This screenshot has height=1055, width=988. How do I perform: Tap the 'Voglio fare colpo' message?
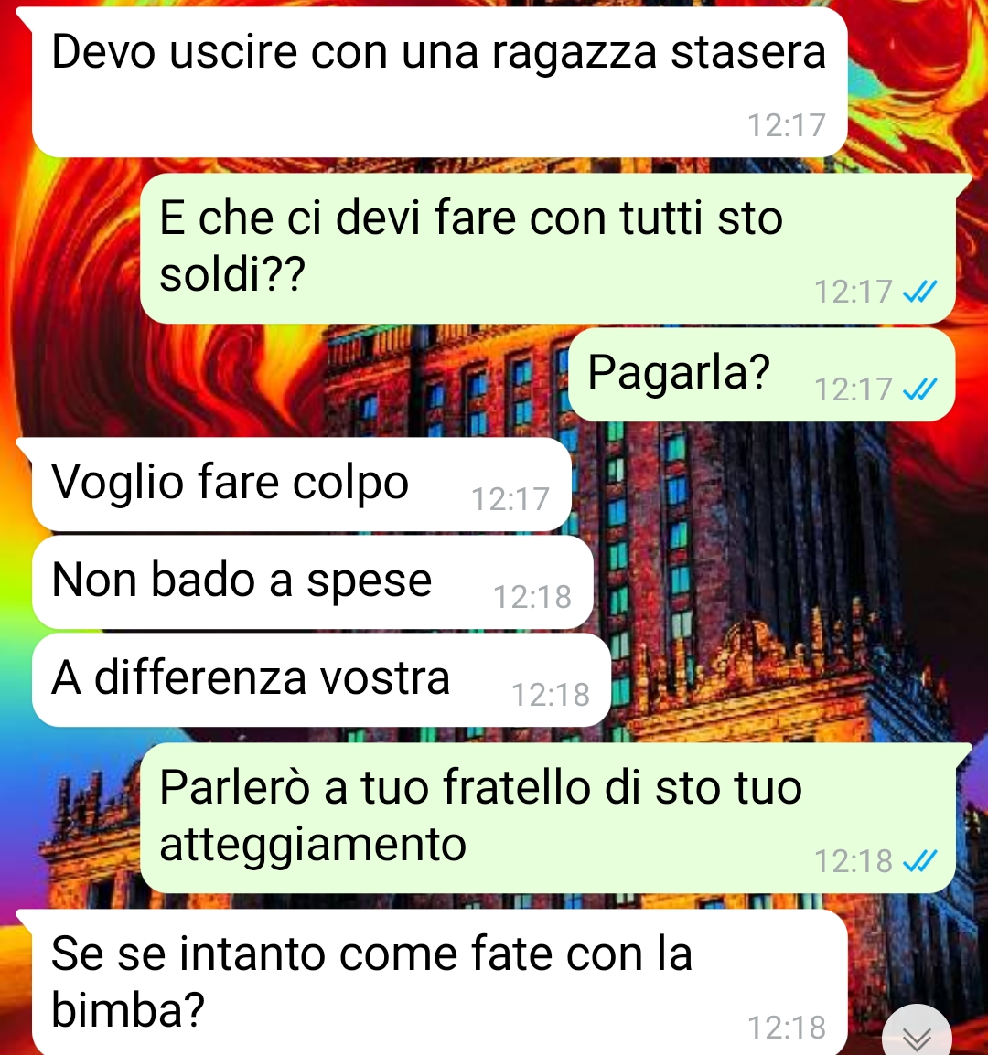(302, 485)
